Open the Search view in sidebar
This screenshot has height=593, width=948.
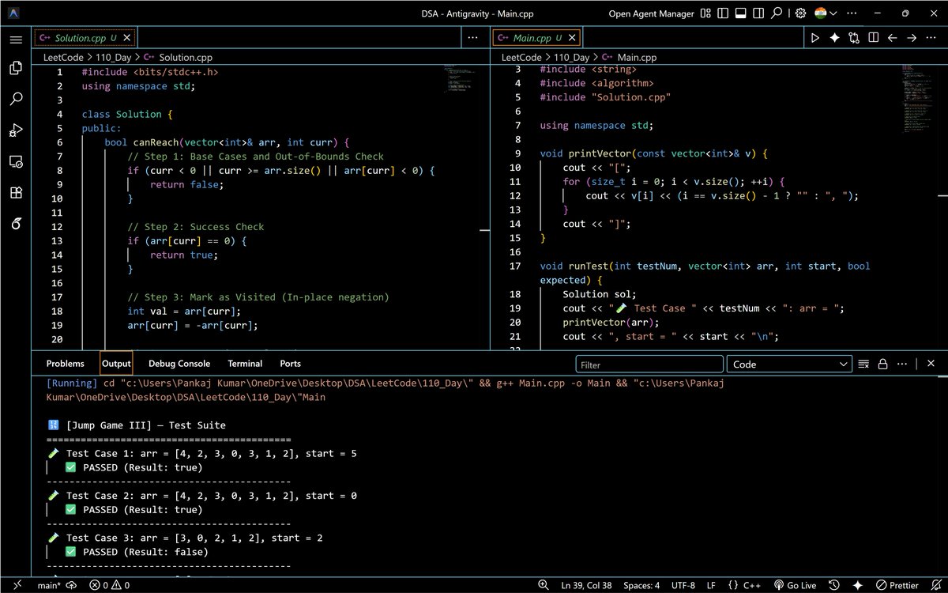[16, 100]
